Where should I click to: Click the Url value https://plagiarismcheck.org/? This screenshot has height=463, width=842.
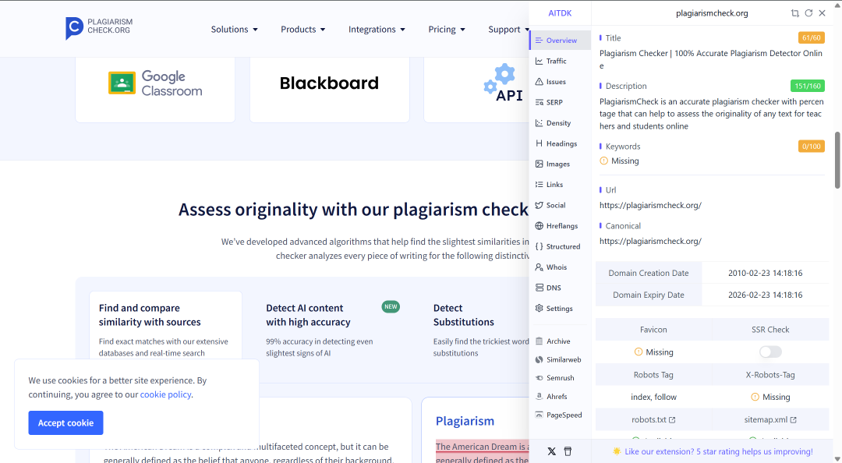[x=650, y=205]
